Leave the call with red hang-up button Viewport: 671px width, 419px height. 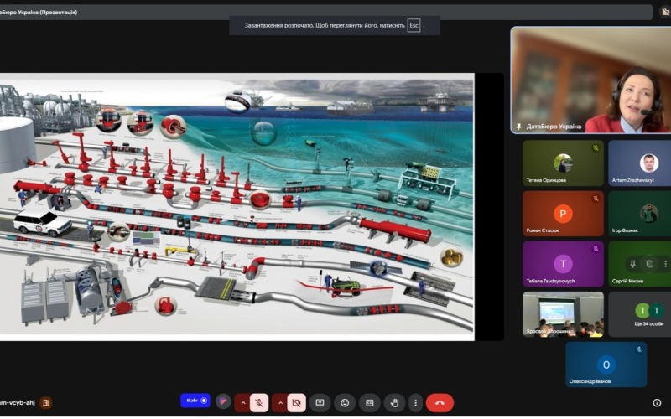point(440,403)
